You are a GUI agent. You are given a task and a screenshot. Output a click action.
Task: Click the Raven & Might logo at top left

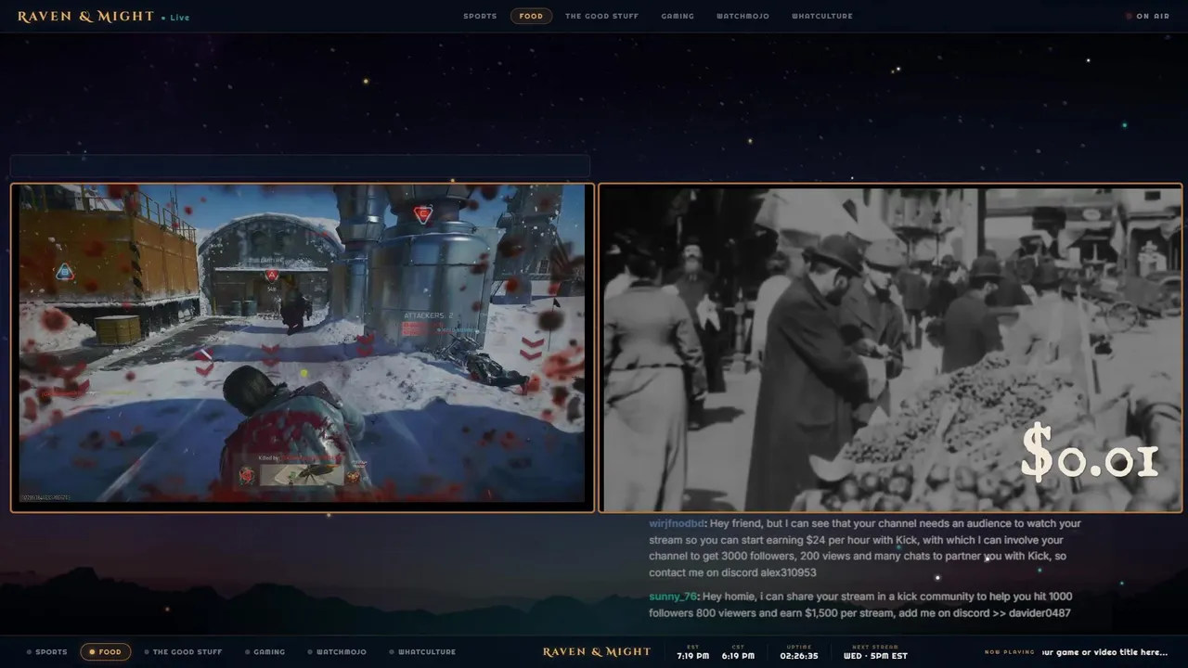click(85, 16)
